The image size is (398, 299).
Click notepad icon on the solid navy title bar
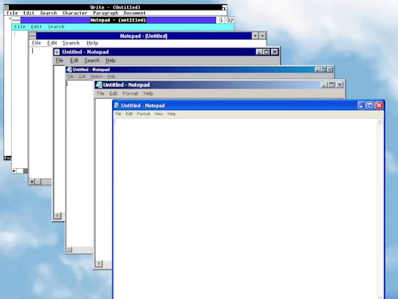coord(57,52)
